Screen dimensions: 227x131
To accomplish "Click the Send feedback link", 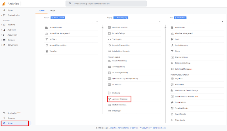I will [x=159, y=128].
